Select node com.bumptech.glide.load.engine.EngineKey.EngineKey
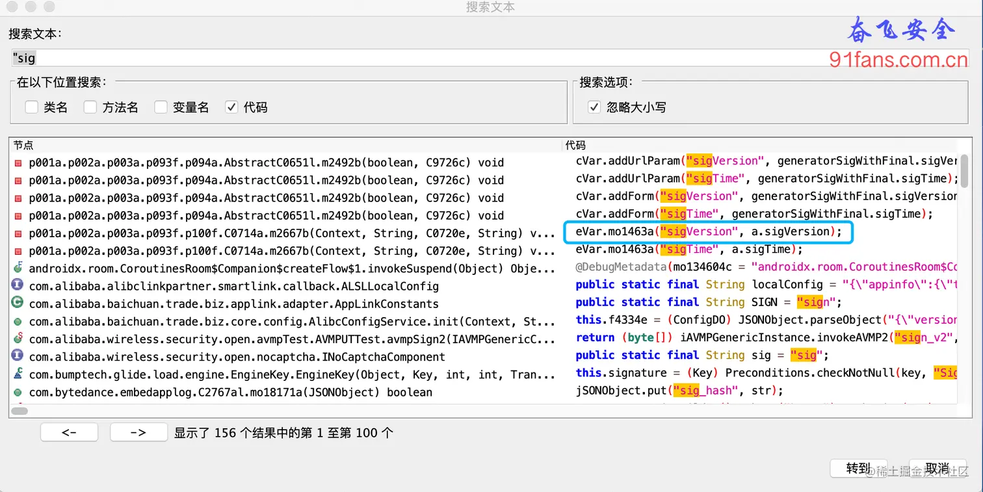 (x=292, y=374)
